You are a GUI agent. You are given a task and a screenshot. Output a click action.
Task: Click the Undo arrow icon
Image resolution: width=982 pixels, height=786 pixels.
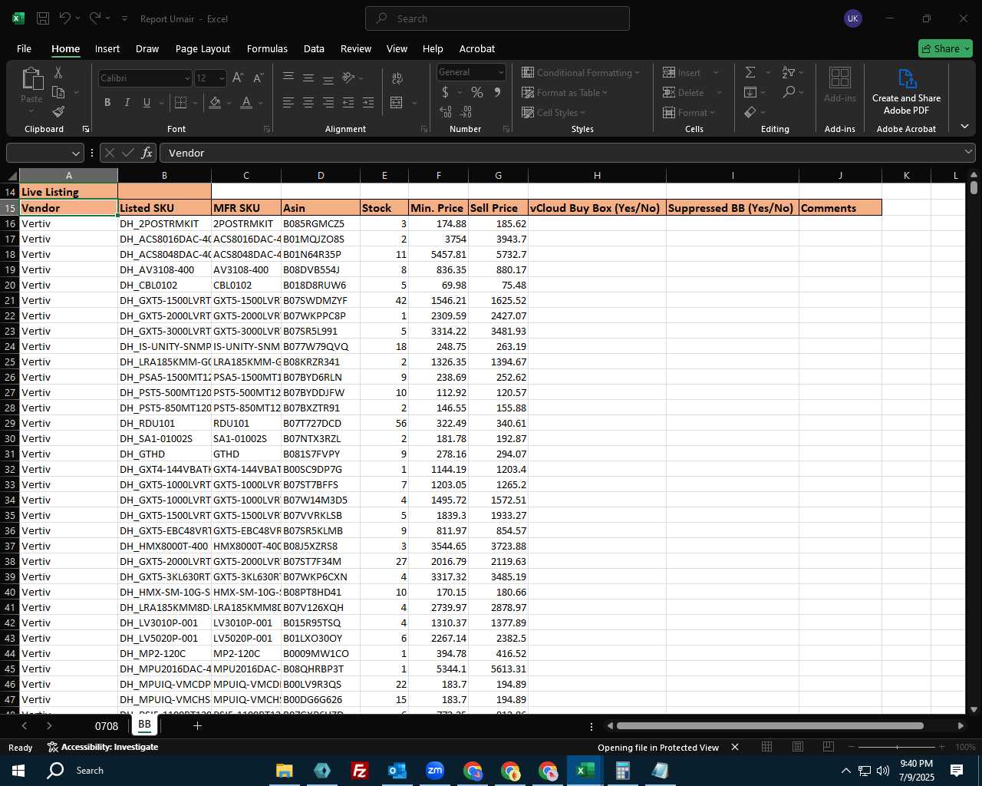(x=65, y=18)
